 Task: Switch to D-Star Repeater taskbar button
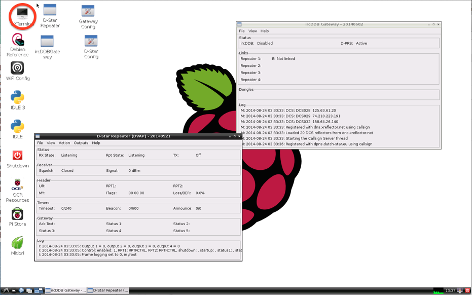click(107, 290)
